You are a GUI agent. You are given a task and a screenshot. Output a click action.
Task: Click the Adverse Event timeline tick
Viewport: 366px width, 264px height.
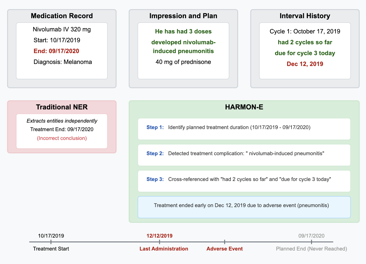point(225,242)
